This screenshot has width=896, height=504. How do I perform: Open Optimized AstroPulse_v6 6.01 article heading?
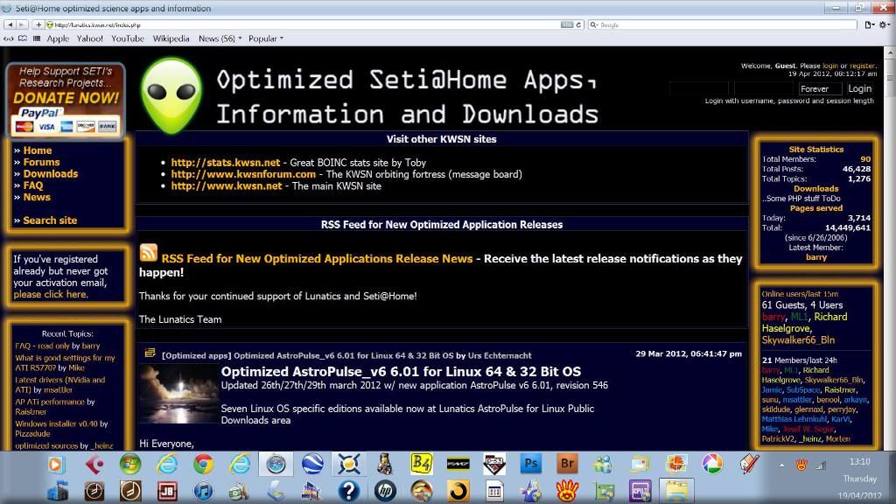401,371
